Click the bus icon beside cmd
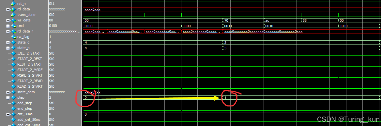The image size is (381, 126). [x=13, y=26]
